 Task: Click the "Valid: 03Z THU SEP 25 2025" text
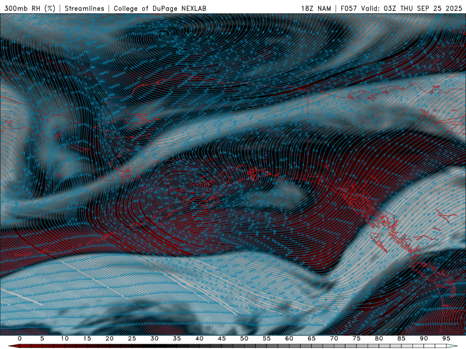coord(412,8)
